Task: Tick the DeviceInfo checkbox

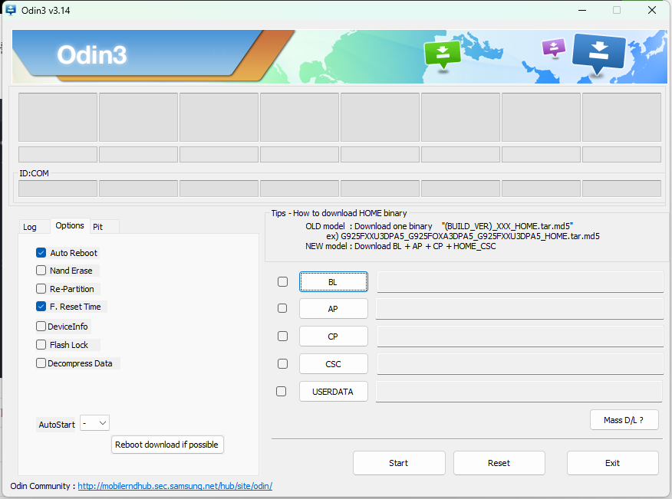Action: 41,327
